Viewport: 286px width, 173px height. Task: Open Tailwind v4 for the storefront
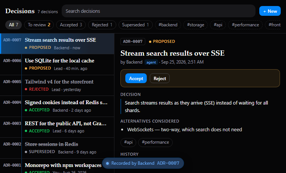pyautogui.click(x=57, y=85)
